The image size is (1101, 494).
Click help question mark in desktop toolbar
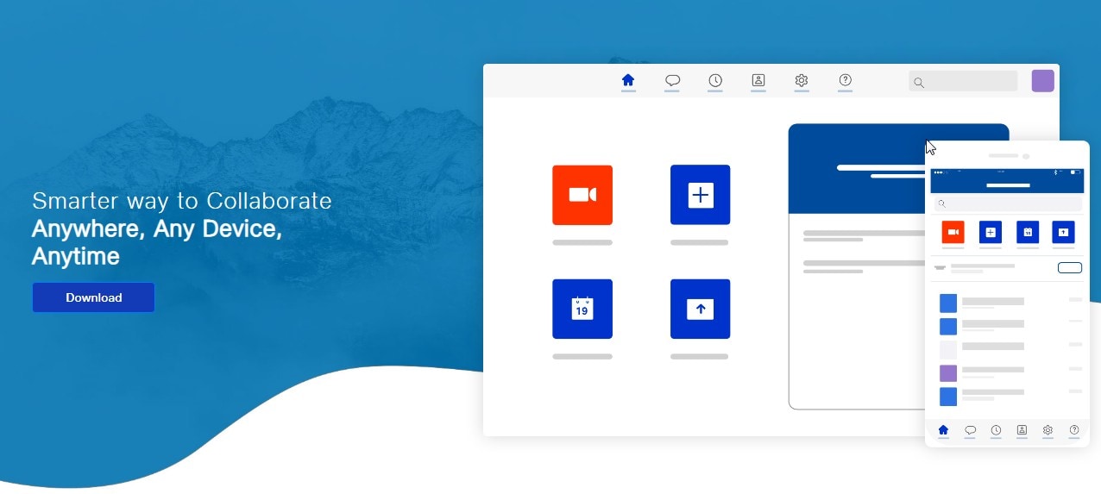click(845, 80)
